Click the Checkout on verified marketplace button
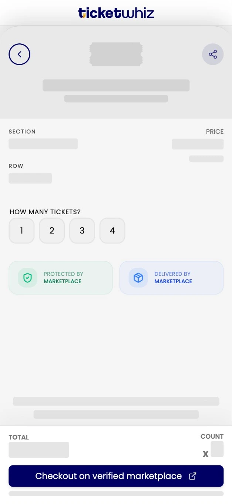The width and height of the screenshot is (232, 504). point(116,476)
